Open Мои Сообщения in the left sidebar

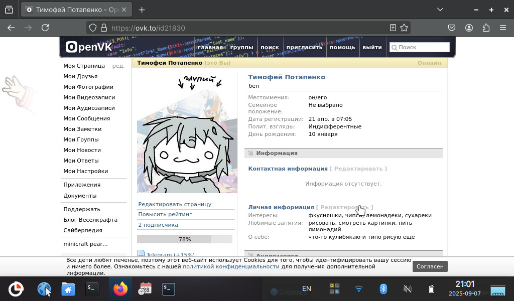pyautogui.click(x=86, y=118)
